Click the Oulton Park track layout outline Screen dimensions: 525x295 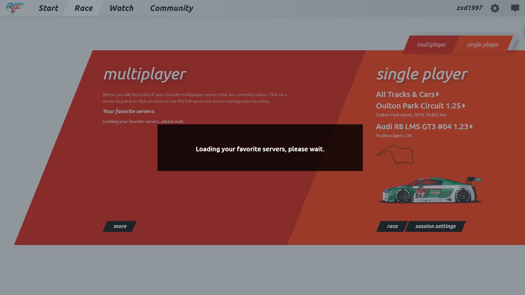coord(395,155)
